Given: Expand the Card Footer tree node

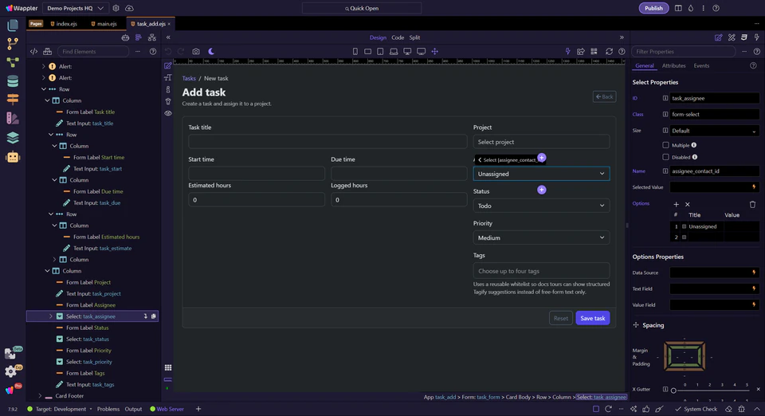Looking at the screenshot, I should click(40, 396).
